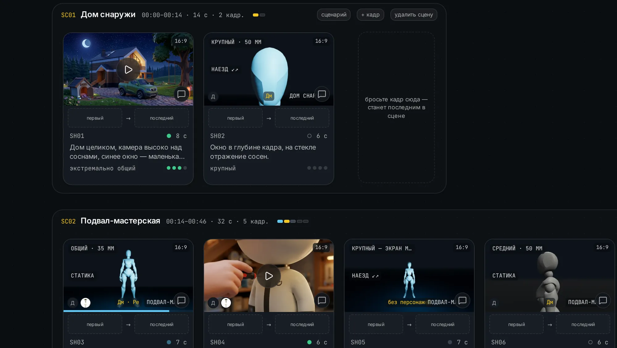This screenshot has height=348, width=617.
Task: Open SH05 shot thumbnail КРУПНЫЙ — ЭКРАН
Action: (409, 276)
